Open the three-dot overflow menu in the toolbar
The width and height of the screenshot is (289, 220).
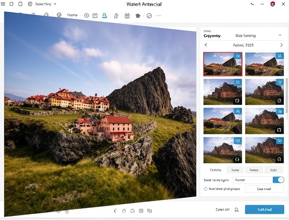click(158, 15)
